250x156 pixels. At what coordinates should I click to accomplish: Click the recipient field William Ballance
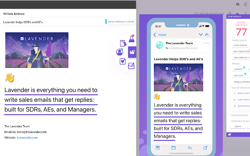(x=14, y=14)
